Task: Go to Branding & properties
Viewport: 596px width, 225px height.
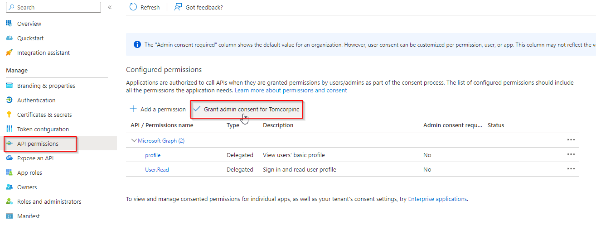Action: click(x=46, y=86)
